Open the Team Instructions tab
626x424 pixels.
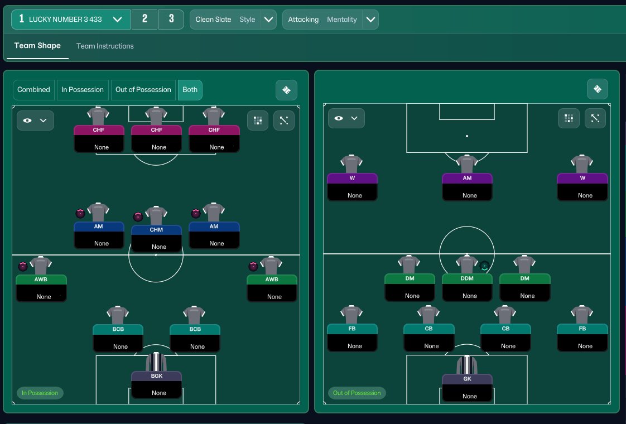pyautogui.click(x=105, y=46)
